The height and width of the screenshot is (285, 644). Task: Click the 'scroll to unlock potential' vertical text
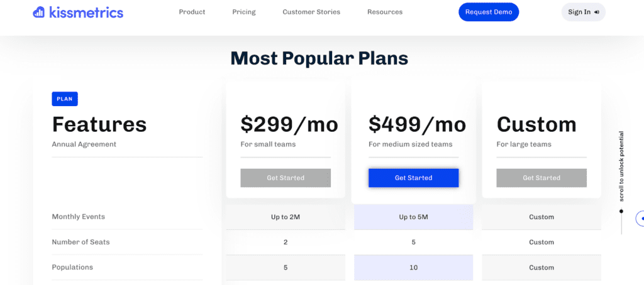tap(621, 166)
